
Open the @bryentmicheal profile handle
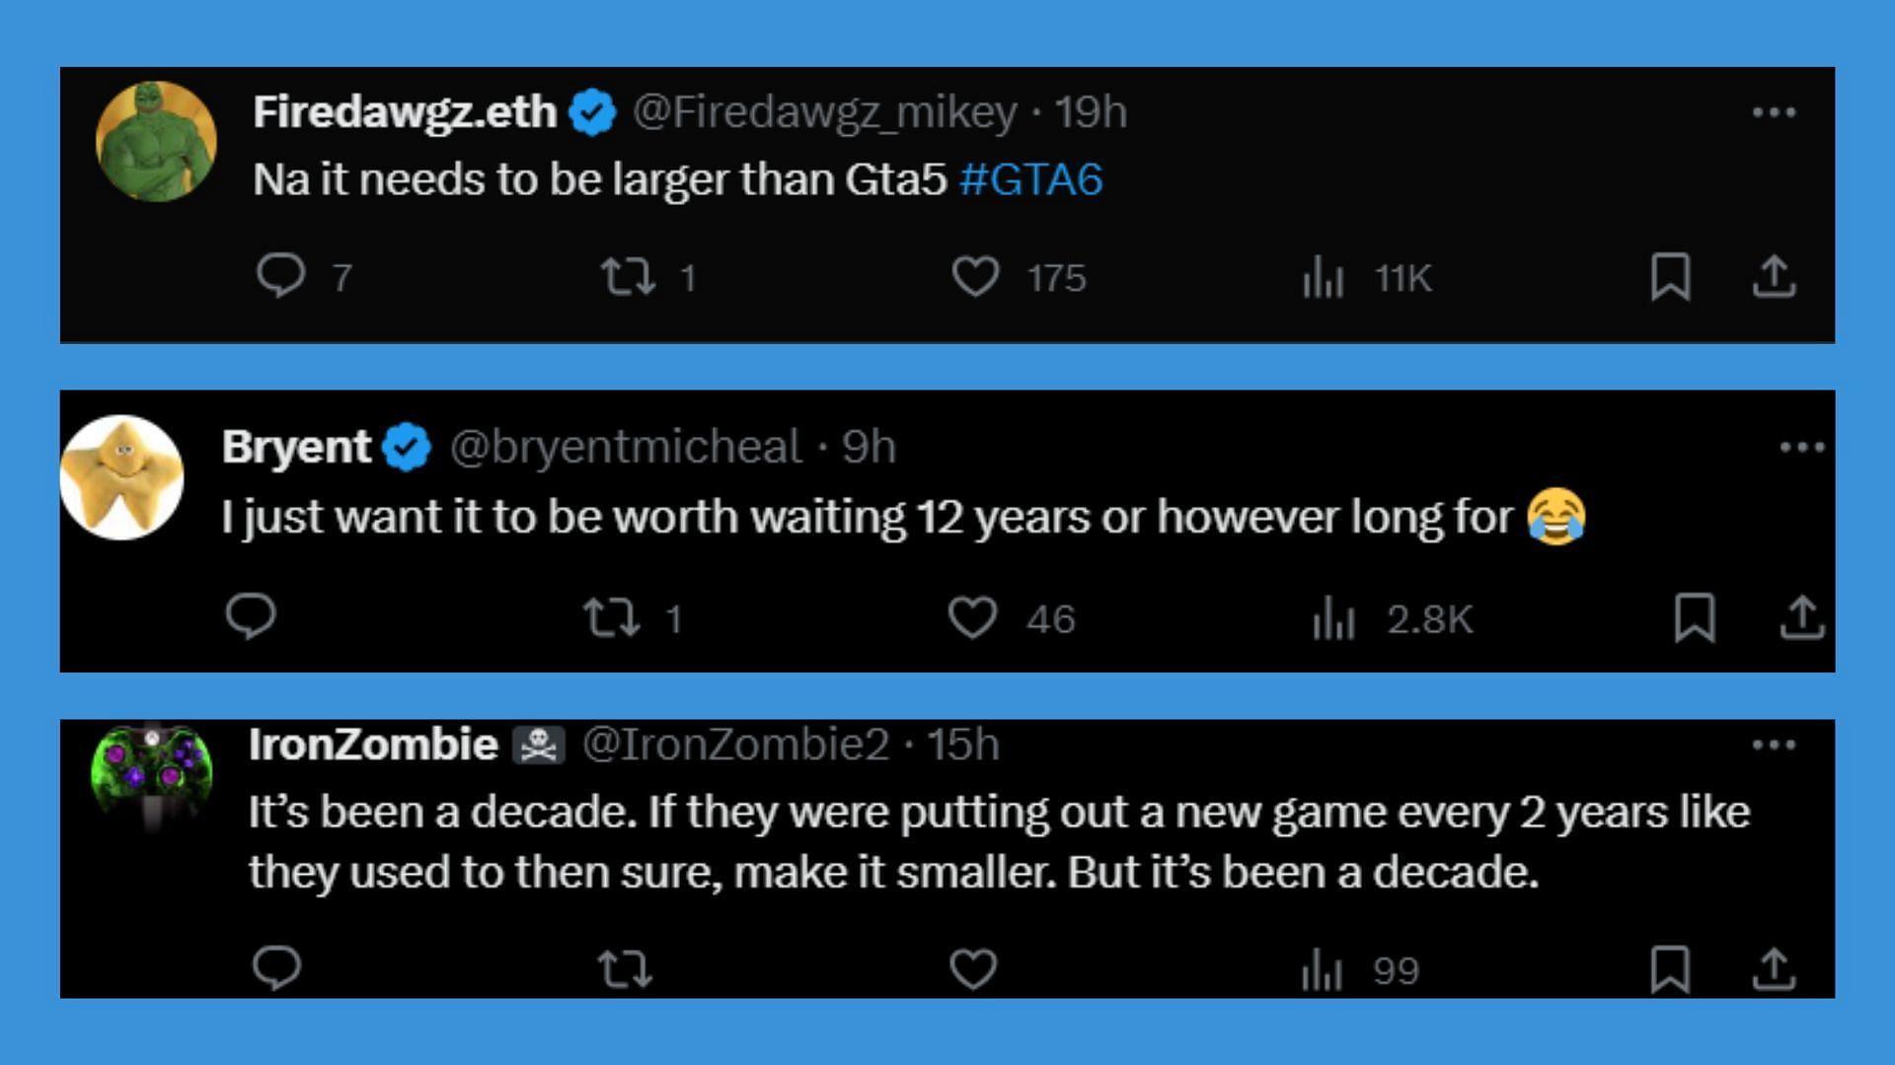point(626,448)
